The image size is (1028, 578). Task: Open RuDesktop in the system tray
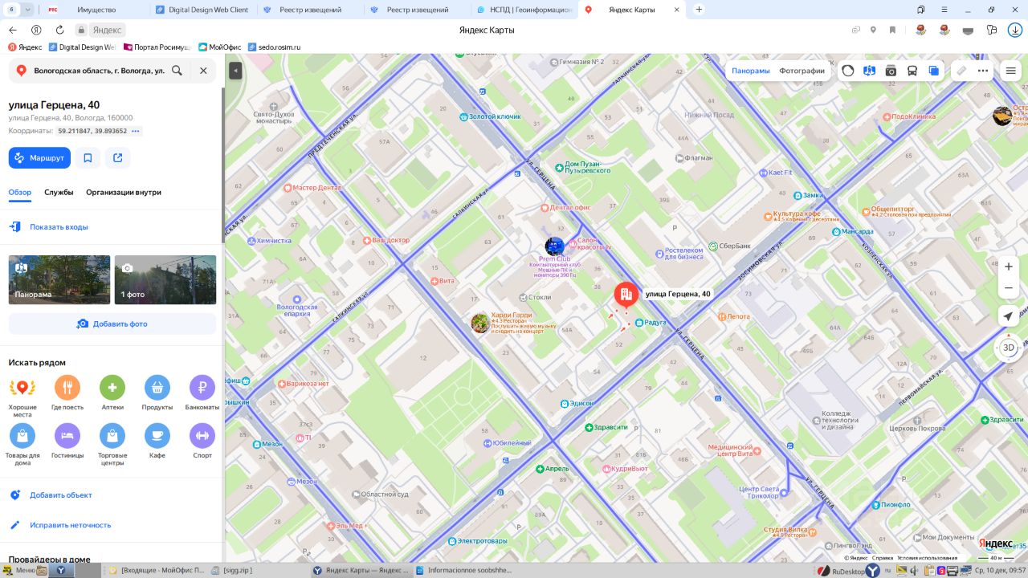(842, 571)
